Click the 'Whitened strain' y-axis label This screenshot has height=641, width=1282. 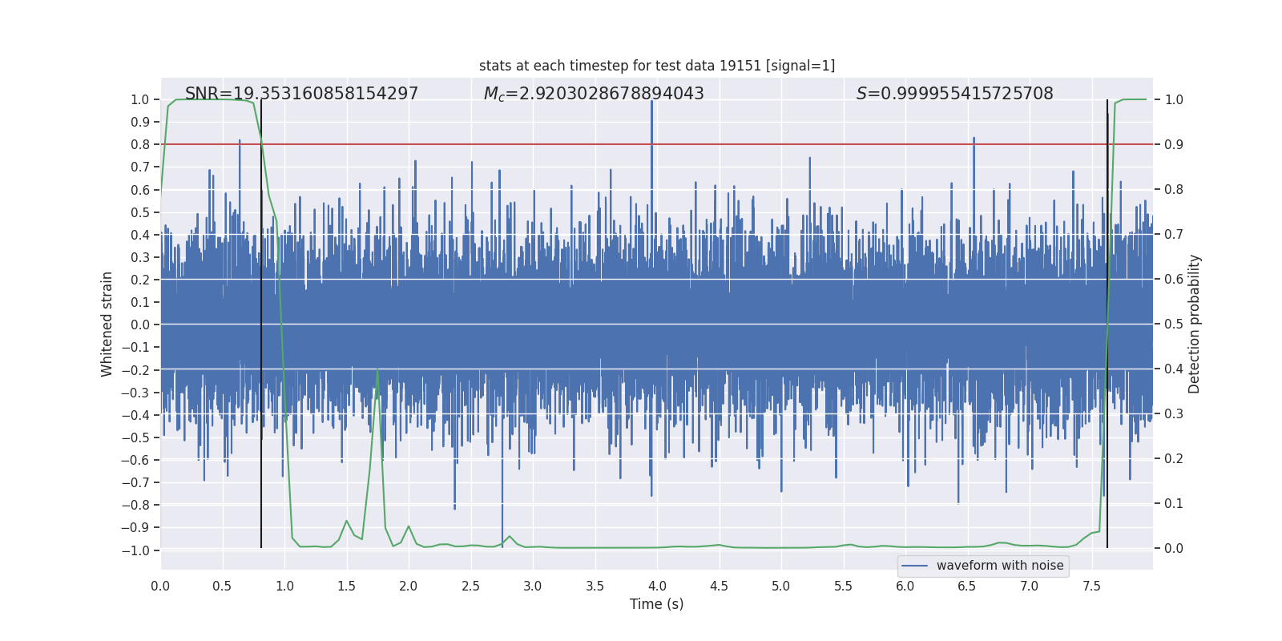pos(107,324)
